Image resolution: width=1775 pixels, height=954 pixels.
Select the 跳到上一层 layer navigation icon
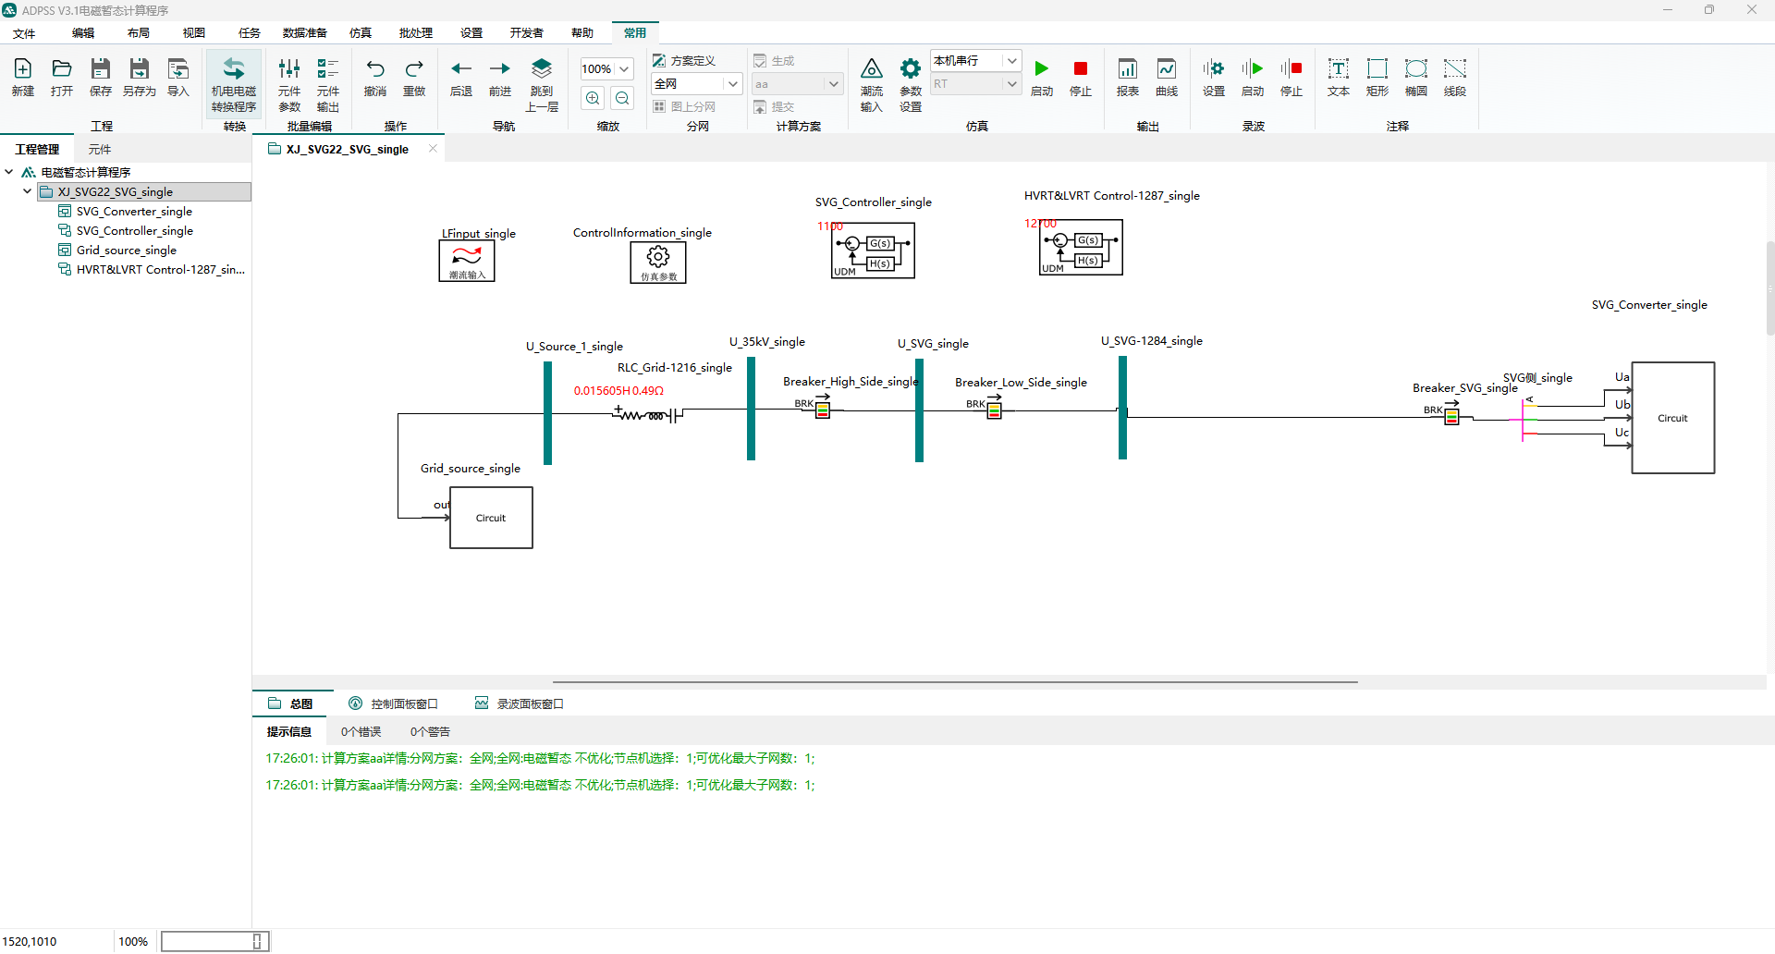(542, 84)
